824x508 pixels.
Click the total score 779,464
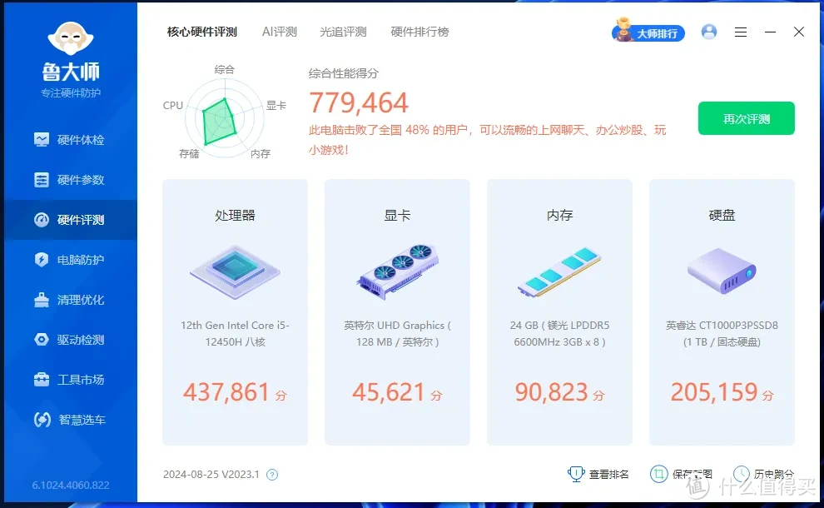click(359, 102)
